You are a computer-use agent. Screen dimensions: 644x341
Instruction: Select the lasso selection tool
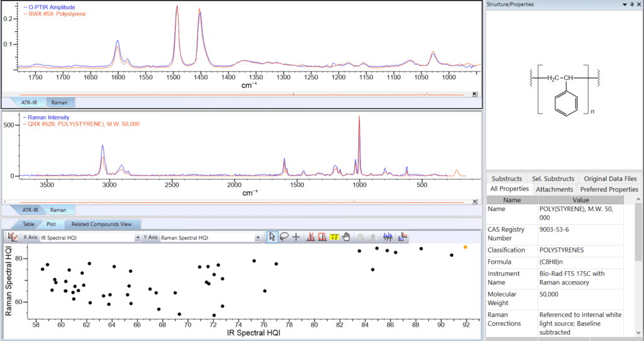click(284, 237)
